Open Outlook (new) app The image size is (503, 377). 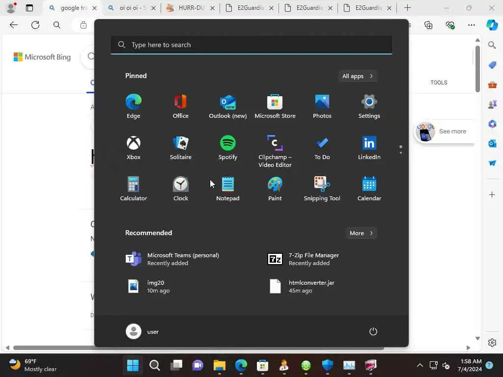pos(228,107)
